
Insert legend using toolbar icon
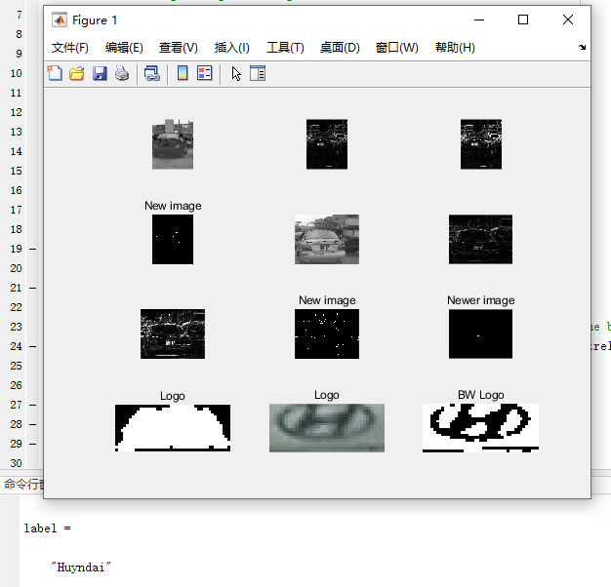205,73
